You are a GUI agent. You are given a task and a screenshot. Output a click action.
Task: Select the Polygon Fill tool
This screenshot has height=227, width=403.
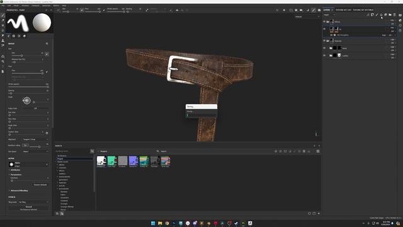3,30
